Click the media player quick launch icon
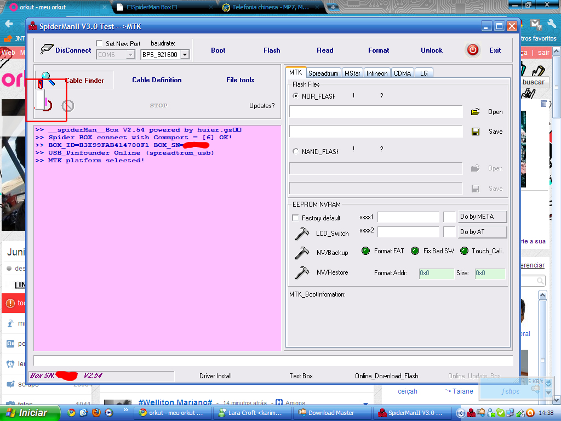561x421 pixels. pos(108,412)
